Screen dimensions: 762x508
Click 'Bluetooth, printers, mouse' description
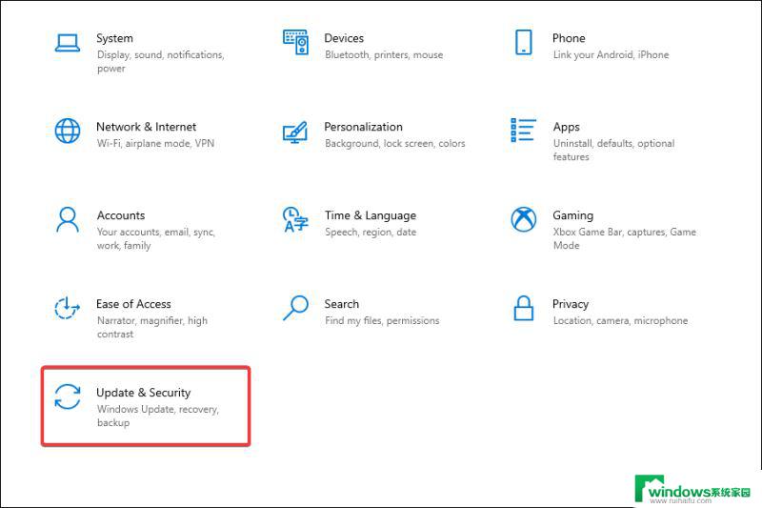[384, 55]
